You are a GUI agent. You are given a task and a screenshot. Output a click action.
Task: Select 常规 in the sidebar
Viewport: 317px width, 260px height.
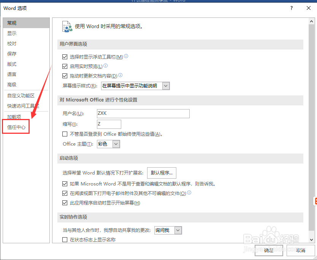click(x=26, y=23)
